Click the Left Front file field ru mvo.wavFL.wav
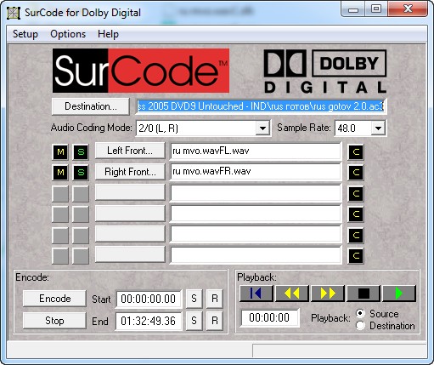The width and height of the screenshot is (434, 365). coord(256,151)
